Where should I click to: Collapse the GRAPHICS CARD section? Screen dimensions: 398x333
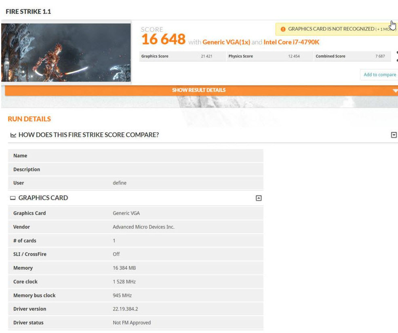tap(259, 198)
